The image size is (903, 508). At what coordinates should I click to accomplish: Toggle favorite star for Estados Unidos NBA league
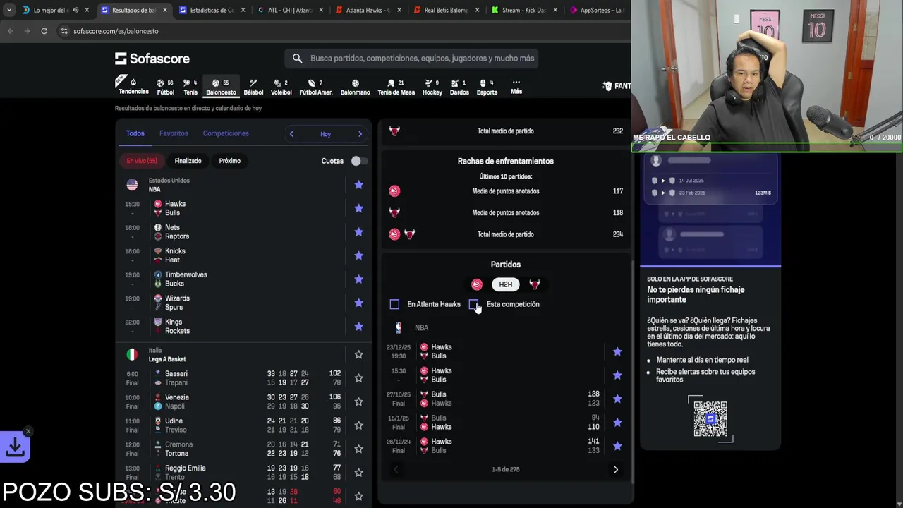coord(358,185)
